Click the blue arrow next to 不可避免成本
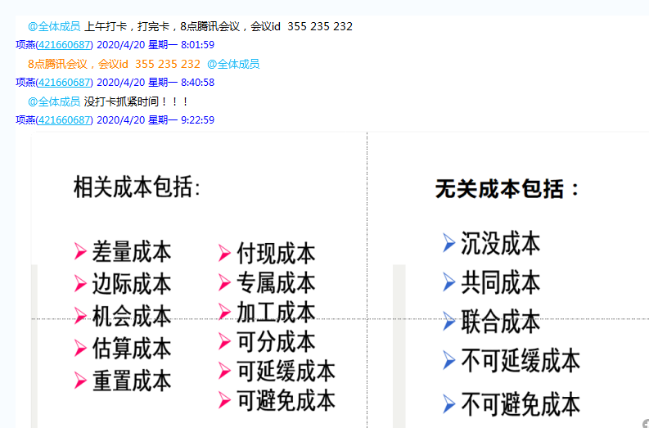 (448, 403)
